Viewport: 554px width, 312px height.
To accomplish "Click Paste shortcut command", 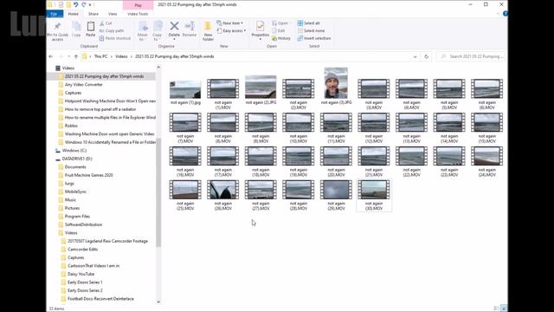I will point(115,38).
